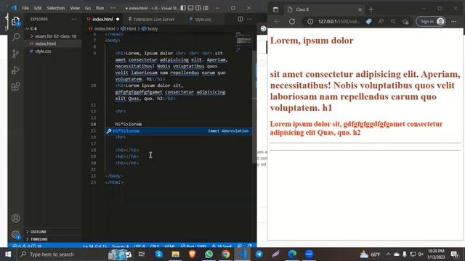Click the Spell checker status item
The width and height of the screenshot is (465, 261).
222,246
